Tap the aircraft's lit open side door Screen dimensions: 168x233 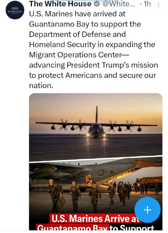(89, 180)
